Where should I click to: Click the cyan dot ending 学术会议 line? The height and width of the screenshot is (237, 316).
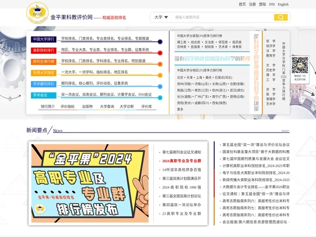(160, 98)
